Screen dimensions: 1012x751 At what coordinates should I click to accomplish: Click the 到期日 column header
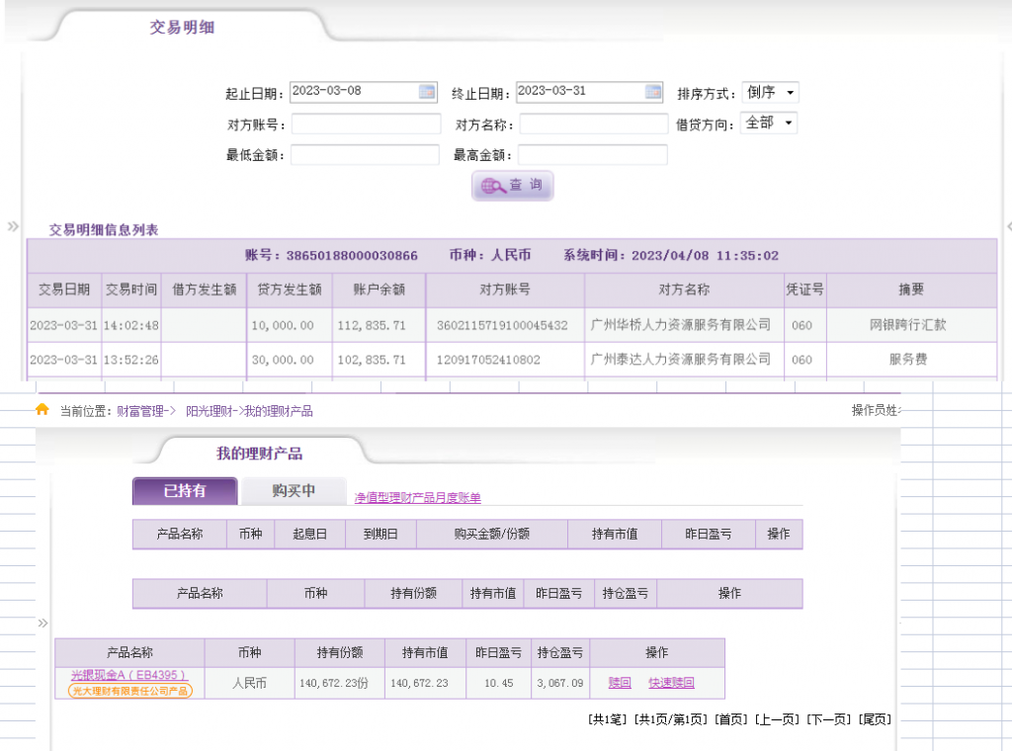[x=380, y=535]
